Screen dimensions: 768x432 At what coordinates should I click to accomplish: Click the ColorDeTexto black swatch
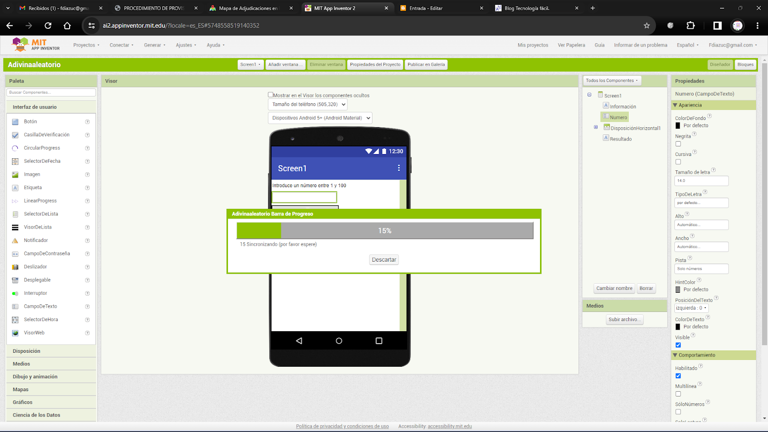pyautogui.click(x=678, y=327)
